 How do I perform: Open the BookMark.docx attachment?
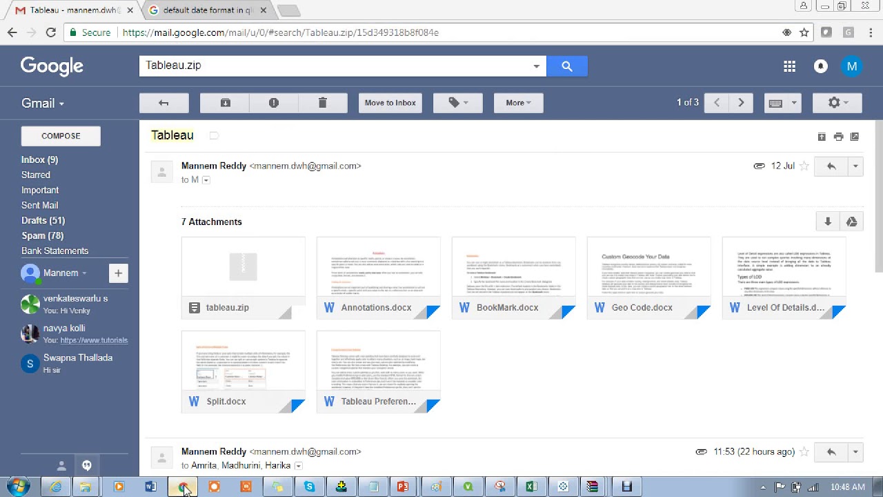click(513, 277)
